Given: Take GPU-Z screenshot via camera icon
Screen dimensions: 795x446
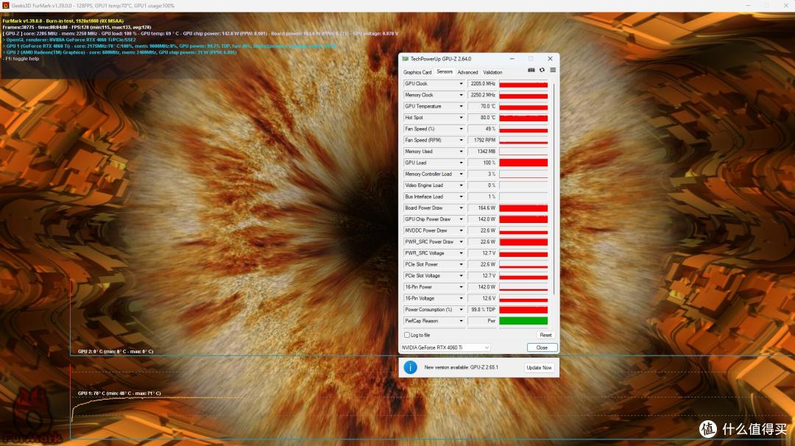Looking at the screenshot, I should 531,71.
